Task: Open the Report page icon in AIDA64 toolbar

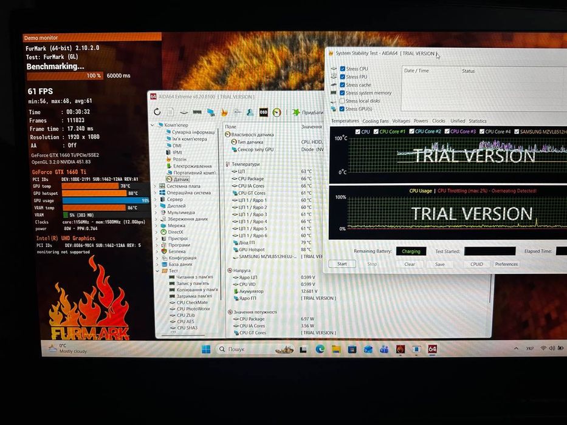Action: (x=170, y=112)
